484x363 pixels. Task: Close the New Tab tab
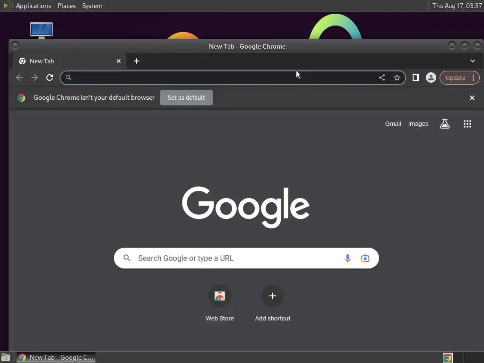(x=119, y=61)
